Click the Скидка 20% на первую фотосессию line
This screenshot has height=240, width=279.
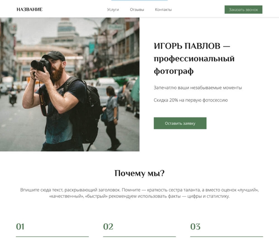click(191, 100)
